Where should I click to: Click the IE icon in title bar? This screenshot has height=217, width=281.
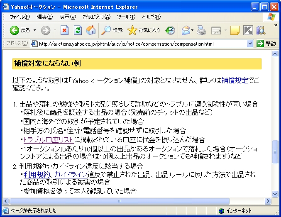click(5, 7)
